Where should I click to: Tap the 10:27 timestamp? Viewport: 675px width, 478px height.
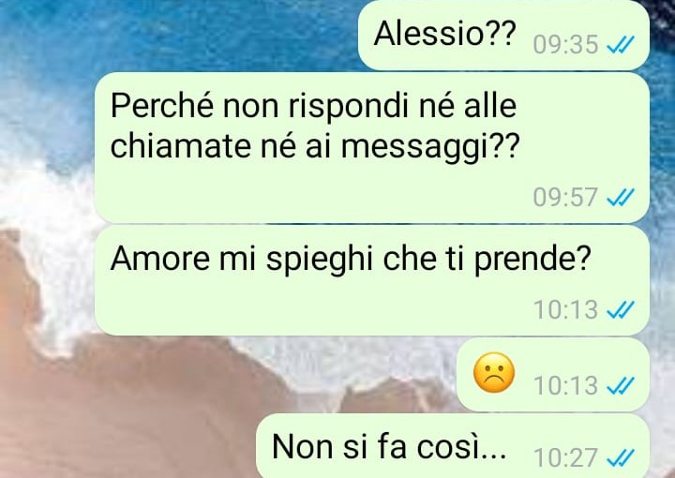click(x=565, y=457)
